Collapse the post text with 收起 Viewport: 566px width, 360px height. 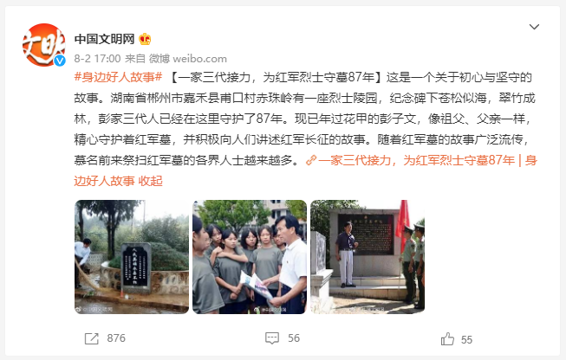[151, 181]
